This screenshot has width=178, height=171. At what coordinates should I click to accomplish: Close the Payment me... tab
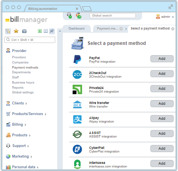(121, 29)
